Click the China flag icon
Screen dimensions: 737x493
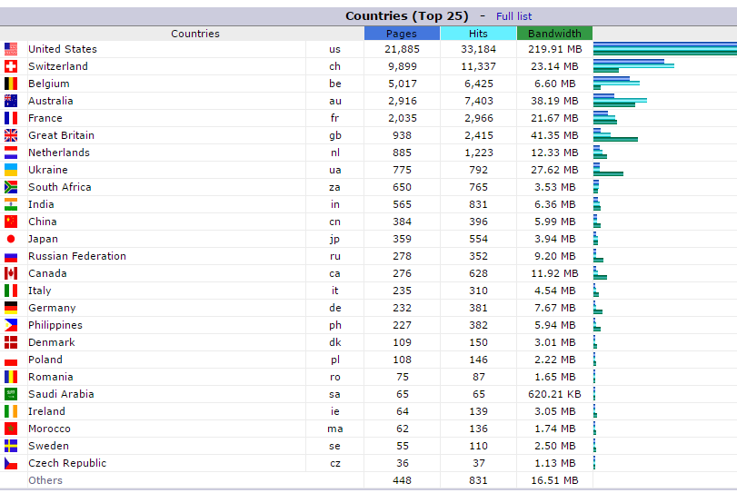(x=11, y=222)
